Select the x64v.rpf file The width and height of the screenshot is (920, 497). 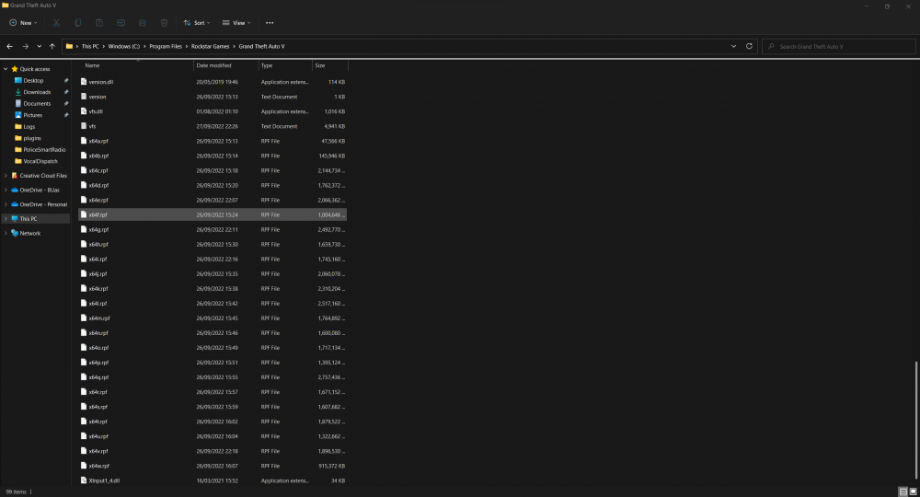coord(213,451)
